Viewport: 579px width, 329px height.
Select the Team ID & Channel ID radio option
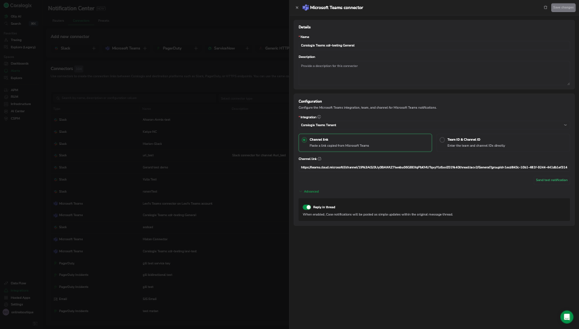503,142
